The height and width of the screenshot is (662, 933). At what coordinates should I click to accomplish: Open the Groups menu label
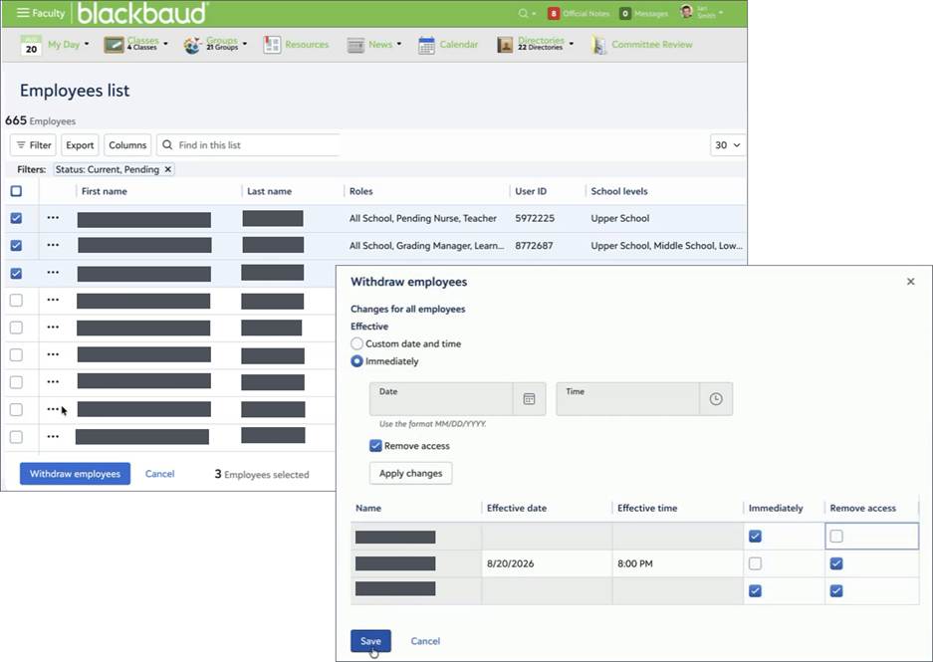(x=222, y=43)
